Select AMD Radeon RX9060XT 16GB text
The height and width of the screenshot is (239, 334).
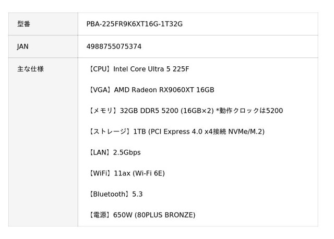pos(164,90)
